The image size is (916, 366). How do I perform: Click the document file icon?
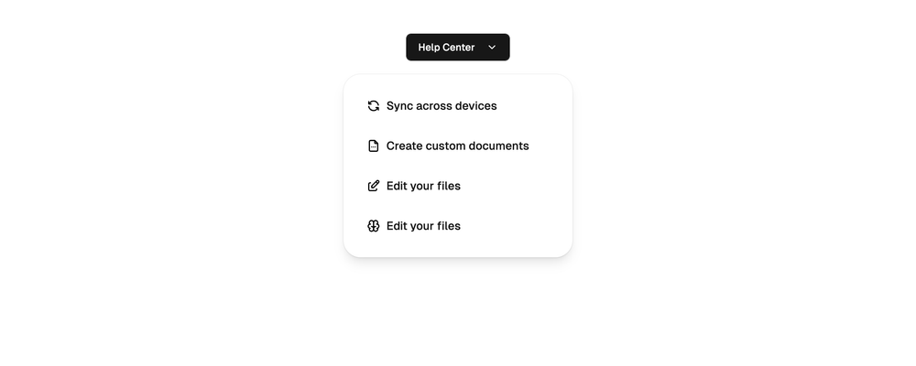coord(374,145)
